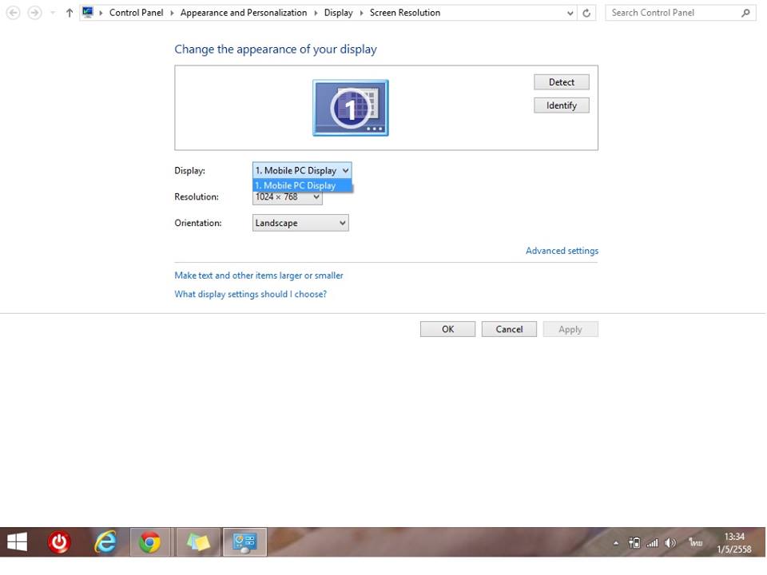Click the Cancel button
This screenshot has height=575, width=767.
[509, 329]
